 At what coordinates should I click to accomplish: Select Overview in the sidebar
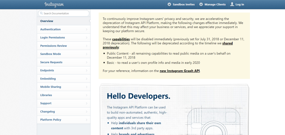[x=64, y=21]
